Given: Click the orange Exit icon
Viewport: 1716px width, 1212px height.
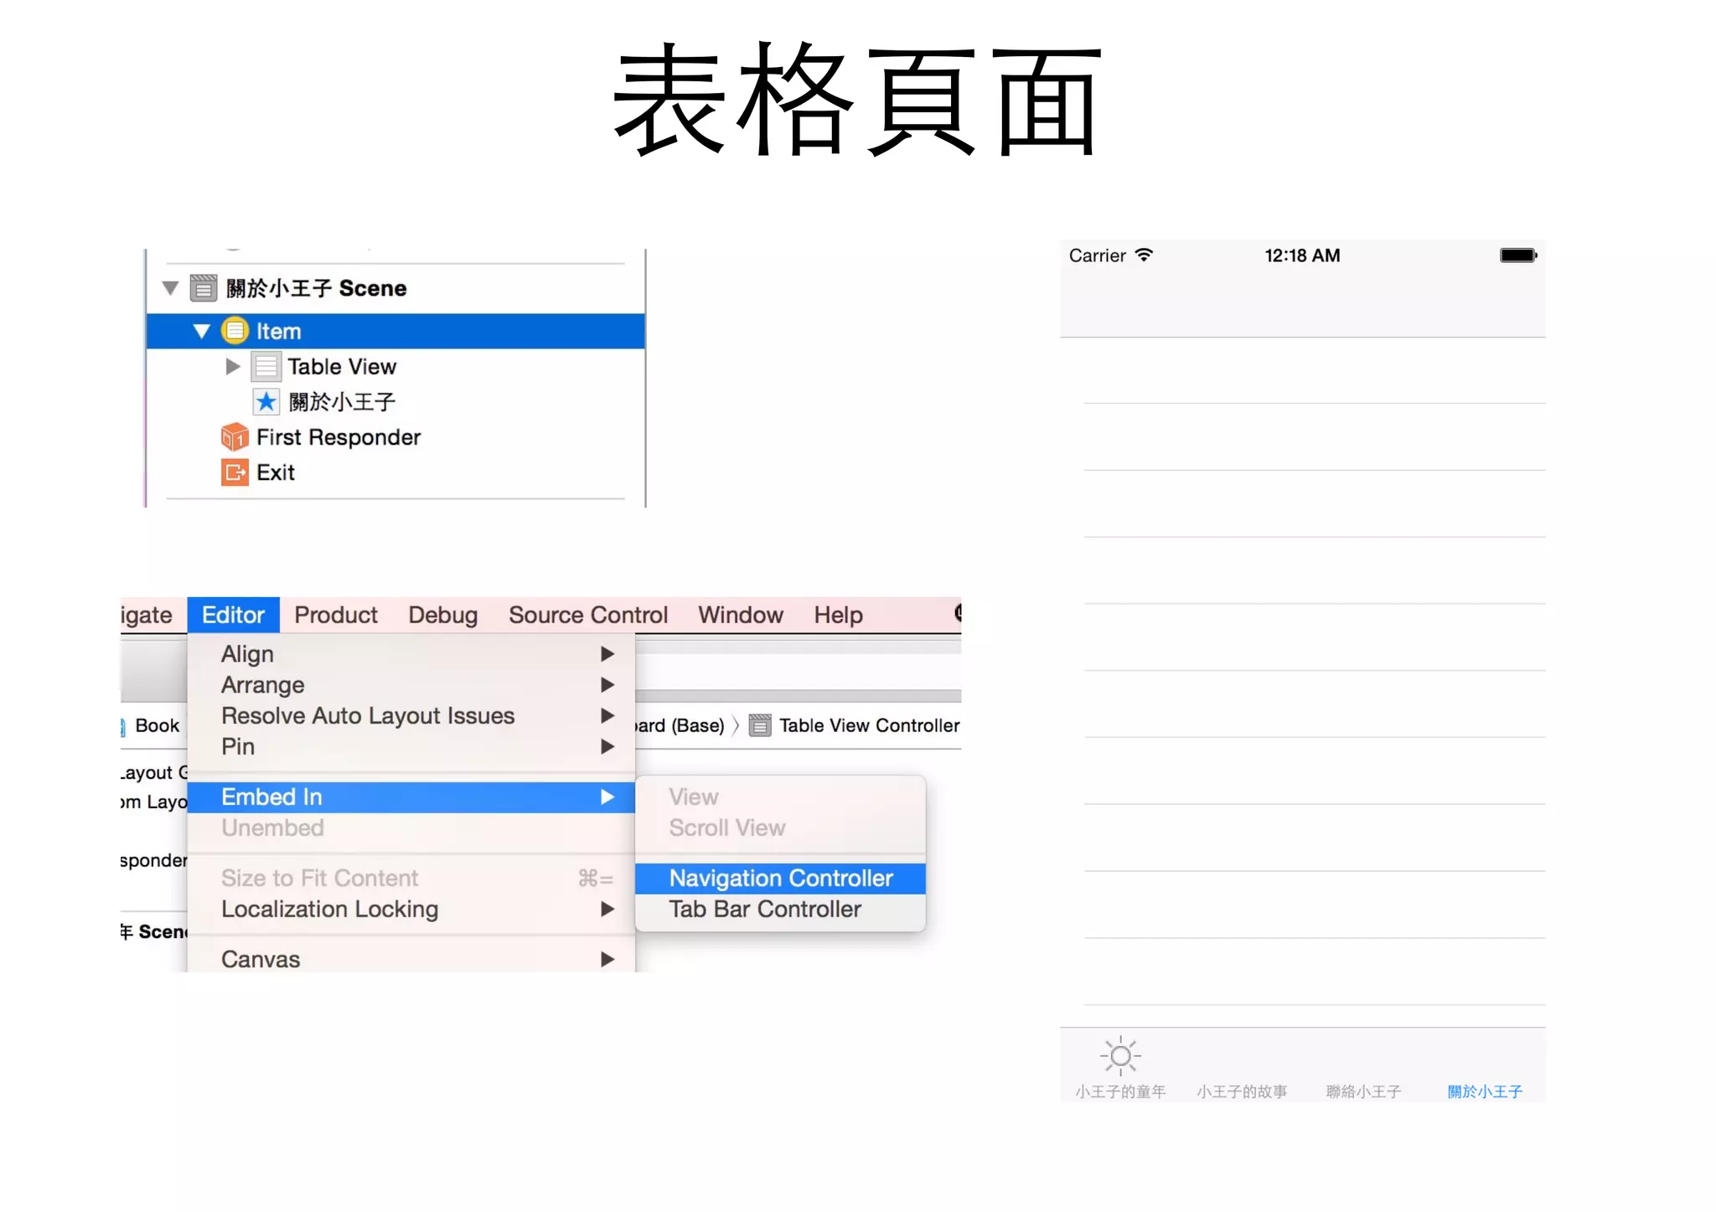Looking at the screenshot, I should tap(235, 472).
